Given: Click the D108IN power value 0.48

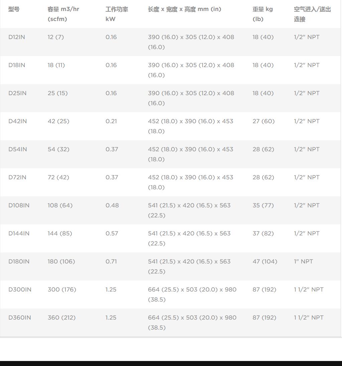Looking at the screenshot, I should click(112, 205).
